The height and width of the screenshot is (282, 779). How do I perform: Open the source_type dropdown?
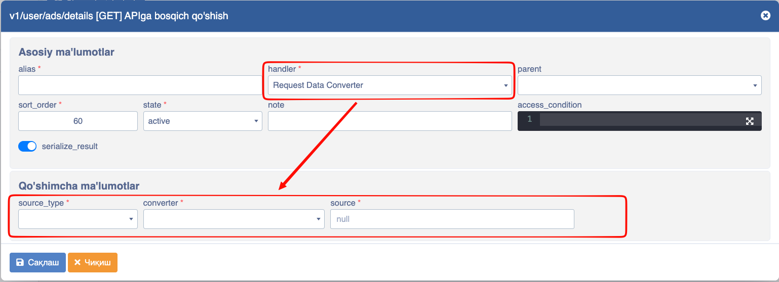(x=78, y=219)
